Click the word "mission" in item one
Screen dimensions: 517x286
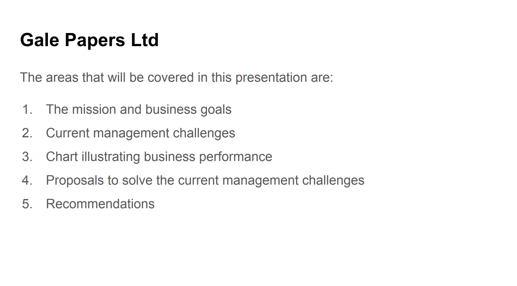[94, 109]
